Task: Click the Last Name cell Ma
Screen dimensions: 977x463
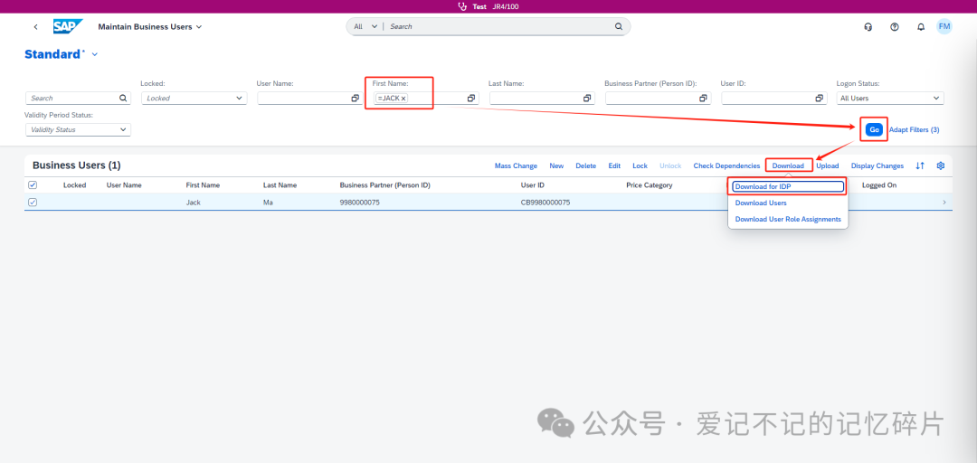Action: click(268, 203)
